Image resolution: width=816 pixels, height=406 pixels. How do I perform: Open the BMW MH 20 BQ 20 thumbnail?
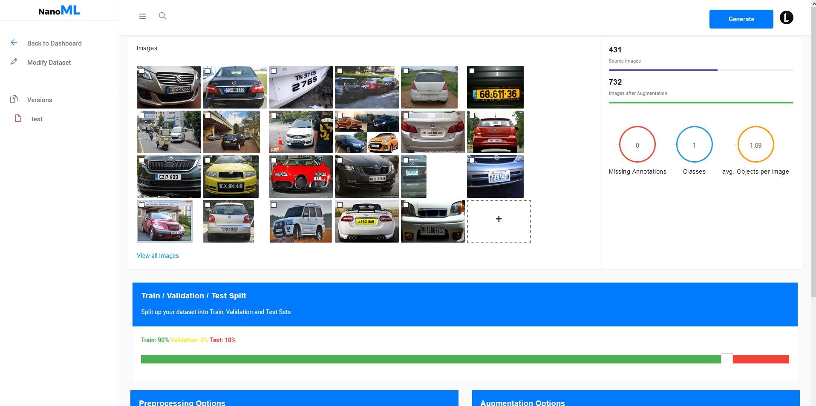point(433,132)
